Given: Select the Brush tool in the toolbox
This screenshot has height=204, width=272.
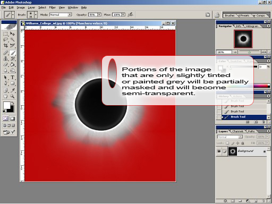Looking at the screenshot, I should coord(12,53).
